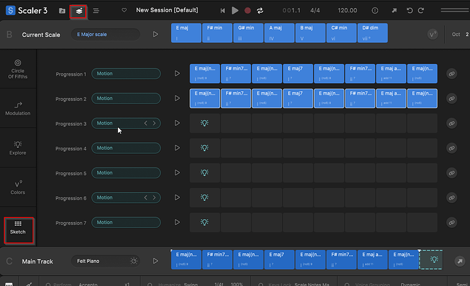470x286 pixels.
Task: Click next arrow in Progression 6 Motion
Action: (x=155, y=197)
